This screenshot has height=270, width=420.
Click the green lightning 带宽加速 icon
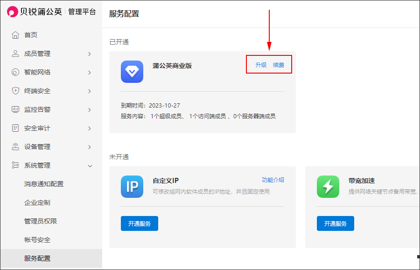[x=328, y=187]
